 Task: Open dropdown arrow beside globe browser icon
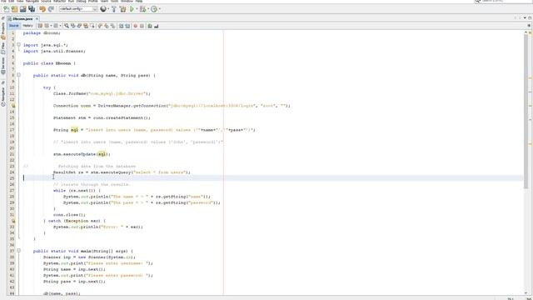(108, 9)
